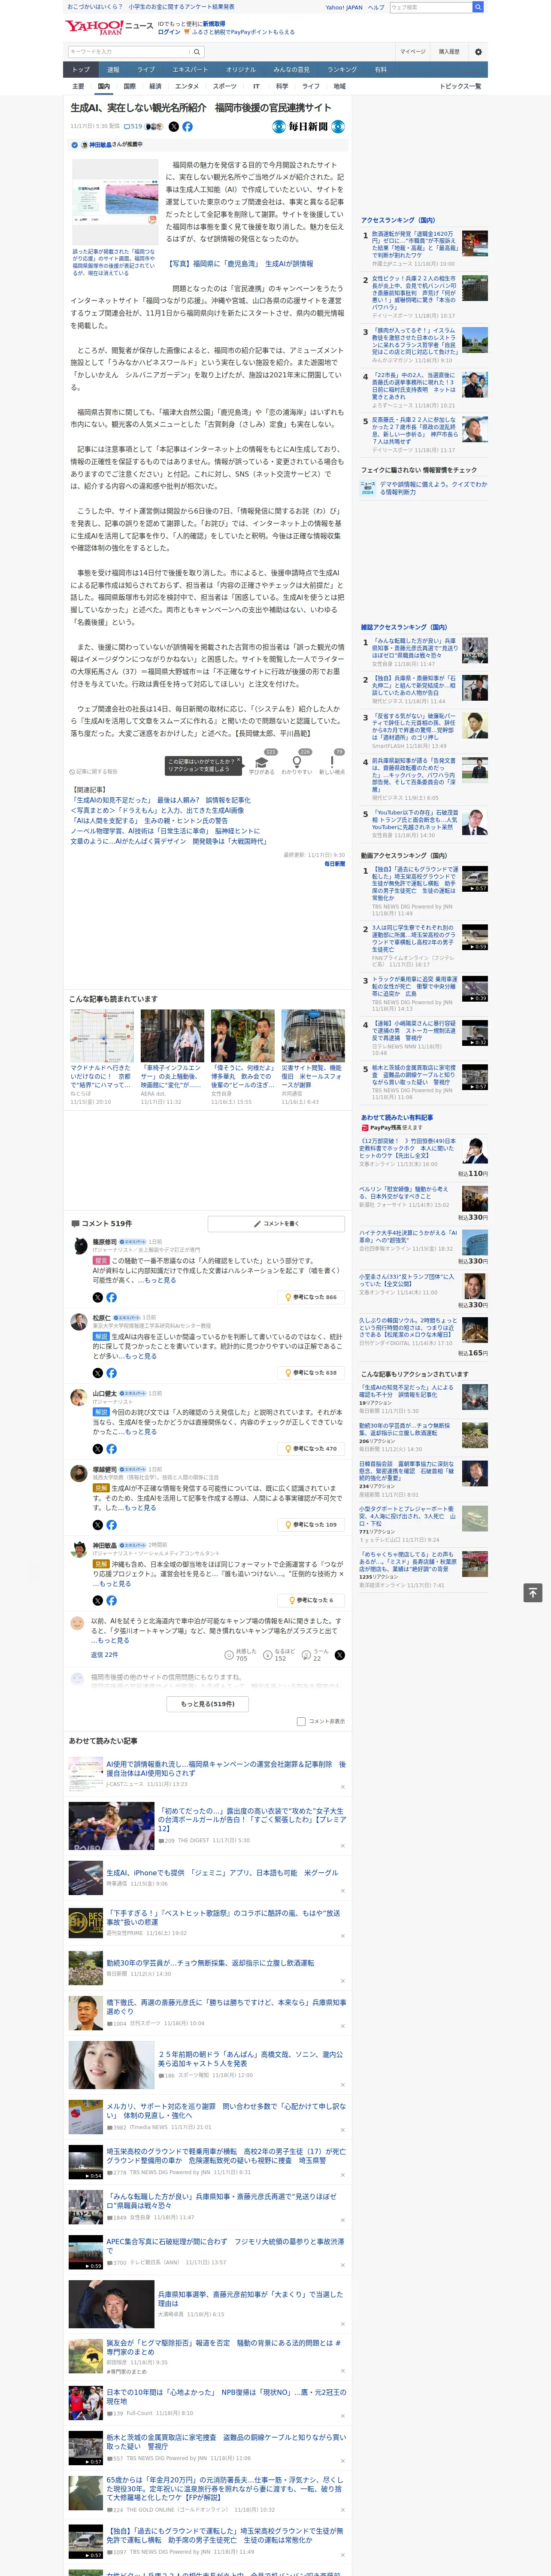Image resolution: width=551 pixels, height=2576 pixels.
Task: Click the コメントを書く button
Action: [276, 1224]
